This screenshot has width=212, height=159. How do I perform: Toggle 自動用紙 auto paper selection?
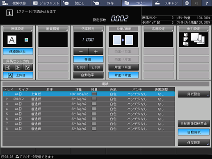tap(194, 132)
